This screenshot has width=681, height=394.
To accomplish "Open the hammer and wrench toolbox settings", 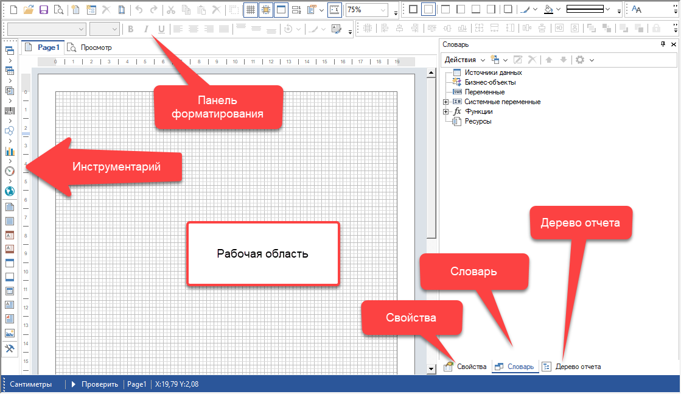I will coord(10,348).
